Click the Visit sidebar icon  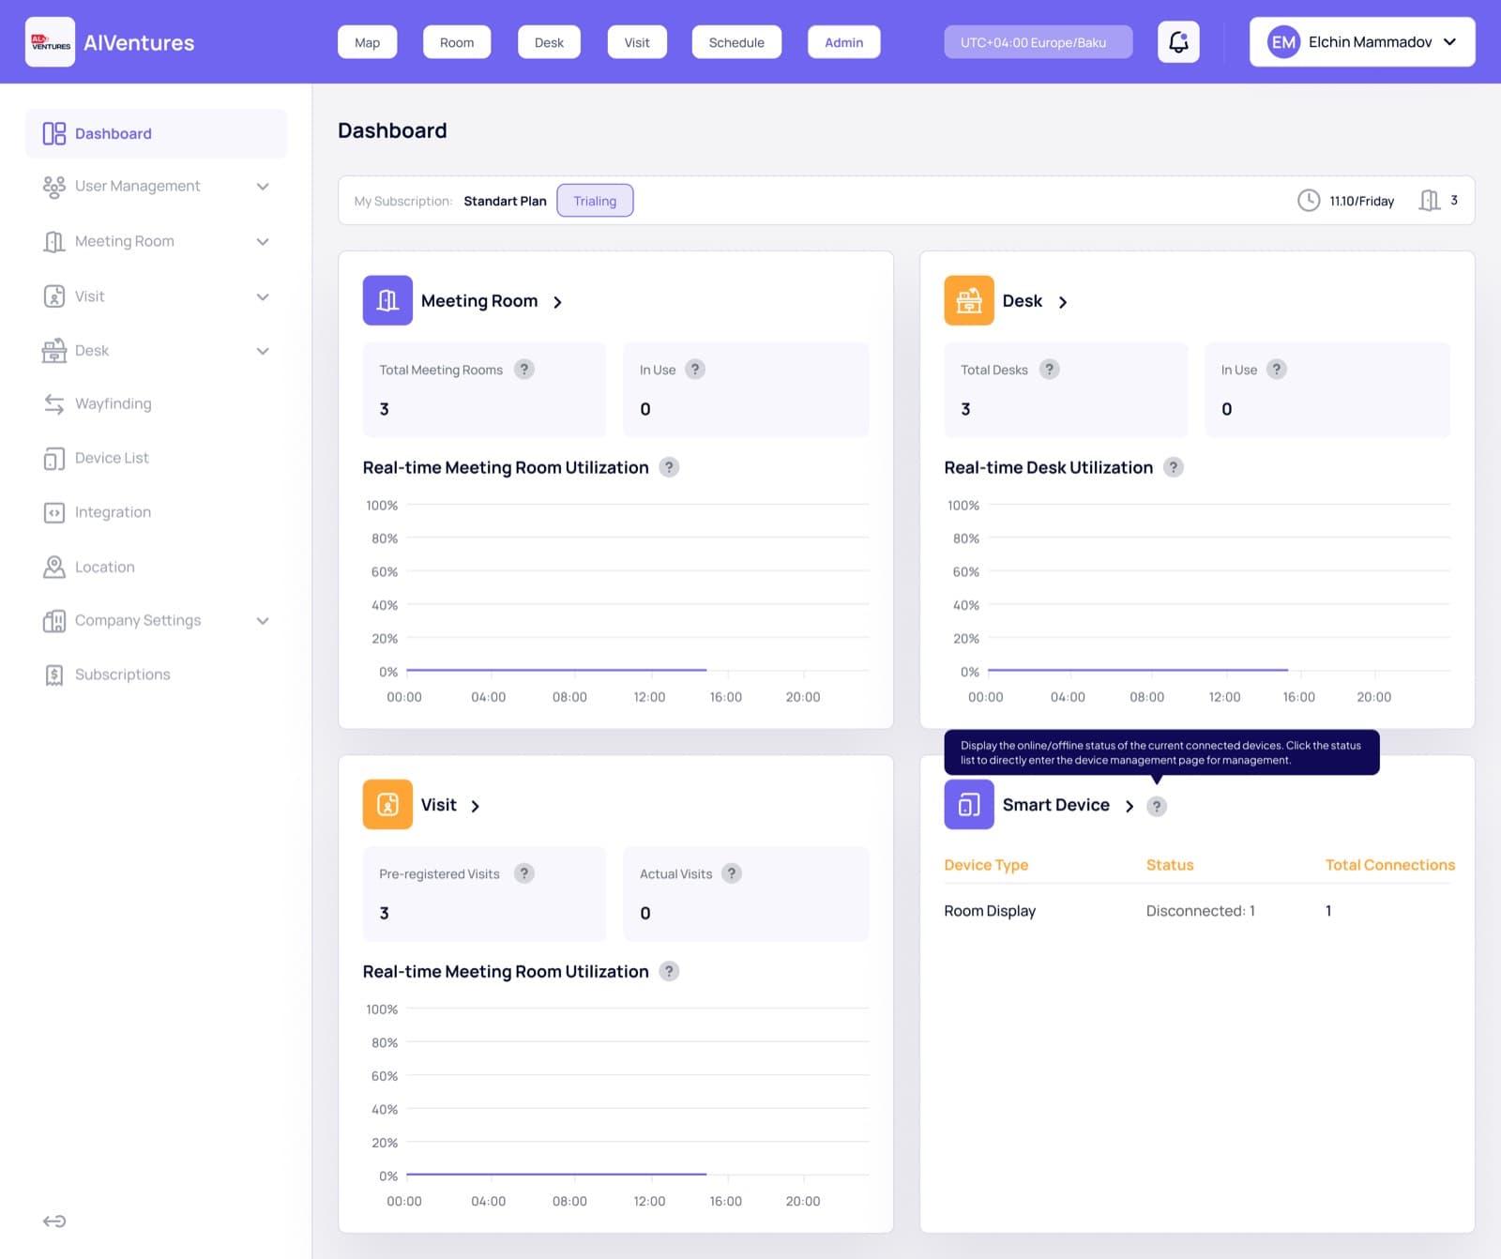click(54, 296)
